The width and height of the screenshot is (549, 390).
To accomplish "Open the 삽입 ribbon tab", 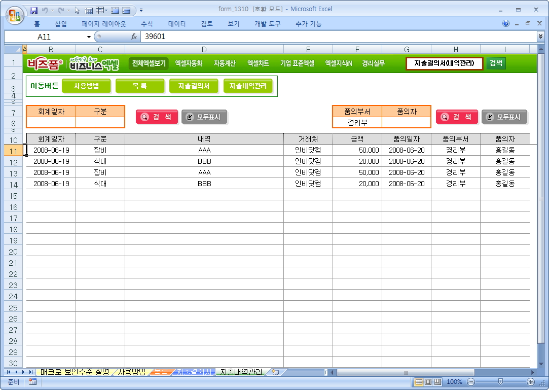I will coord(60,24).
